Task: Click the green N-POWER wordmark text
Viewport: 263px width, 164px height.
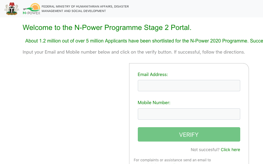Action: click(x=31, y=13)
